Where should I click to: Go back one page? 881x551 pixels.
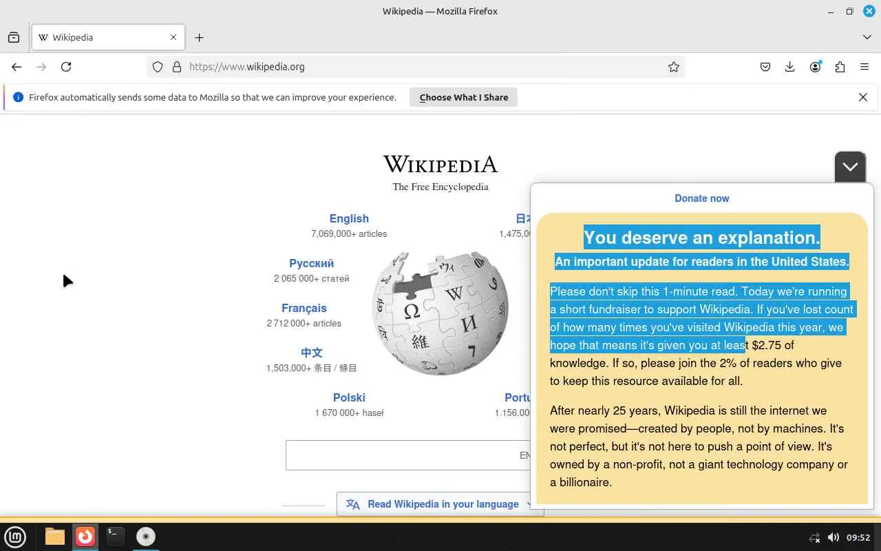17,67
